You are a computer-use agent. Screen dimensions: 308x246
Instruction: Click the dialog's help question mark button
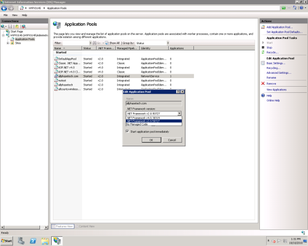pyautogui.click(x=178, y=92)
